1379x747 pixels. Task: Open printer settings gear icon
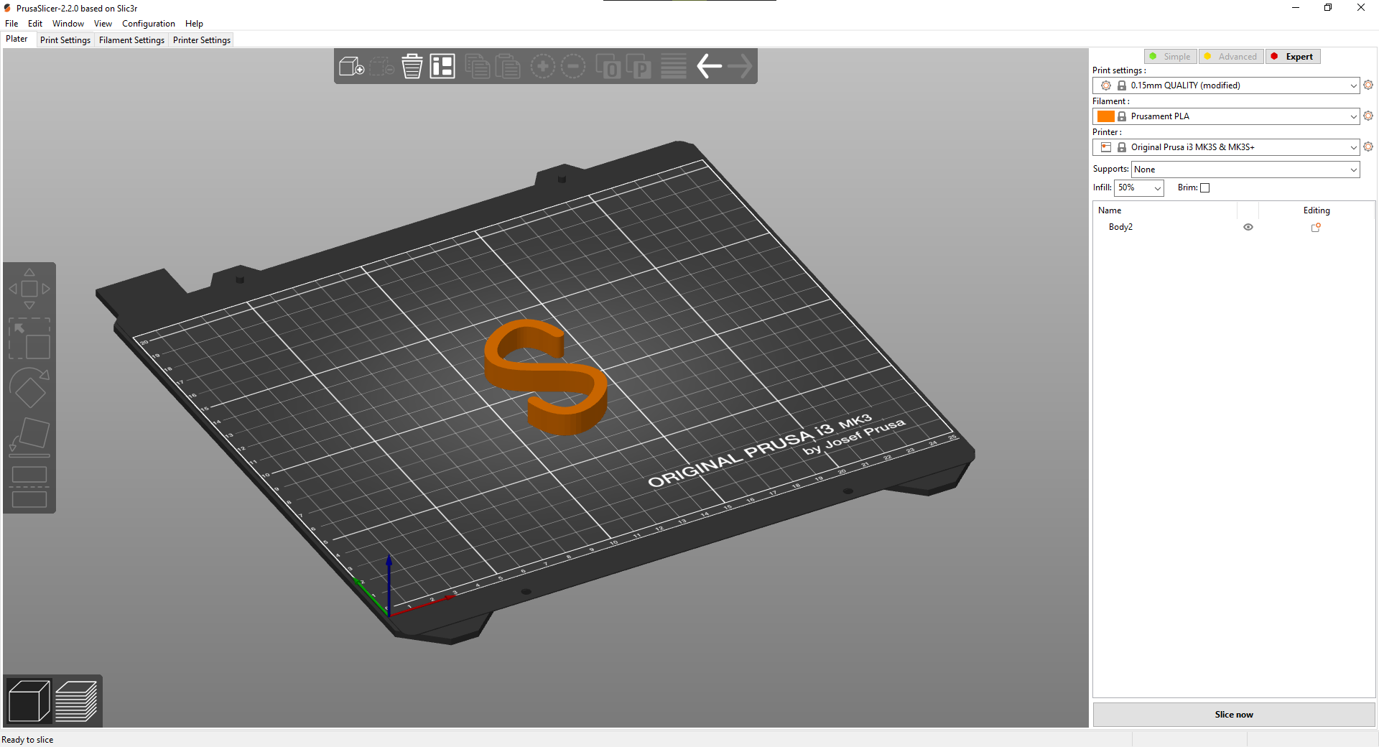point(1368,147)
